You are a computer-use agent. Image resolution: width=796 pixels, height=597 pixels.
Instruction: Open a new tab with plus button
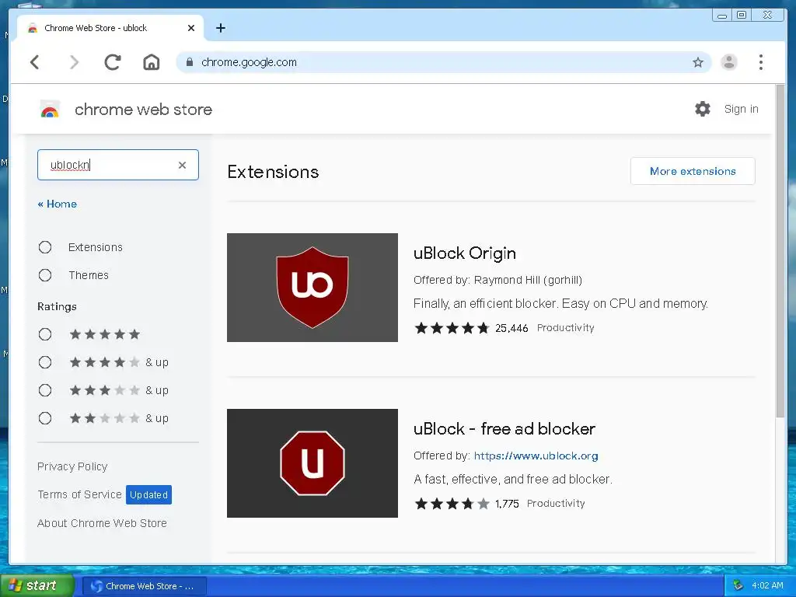(x=220, y=28)
